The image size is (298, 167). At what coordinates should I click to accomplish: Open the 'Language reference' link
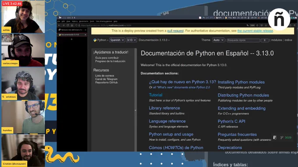tap(167, 121)
